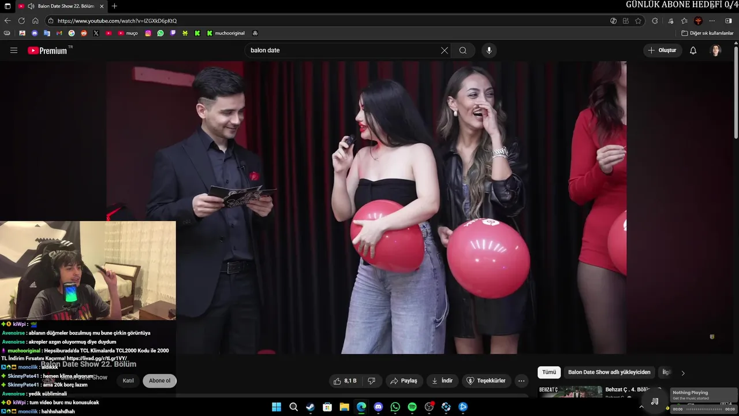Open the Reddit bookmark
Viewport: 739px width, 416px height.
(84, 34)
